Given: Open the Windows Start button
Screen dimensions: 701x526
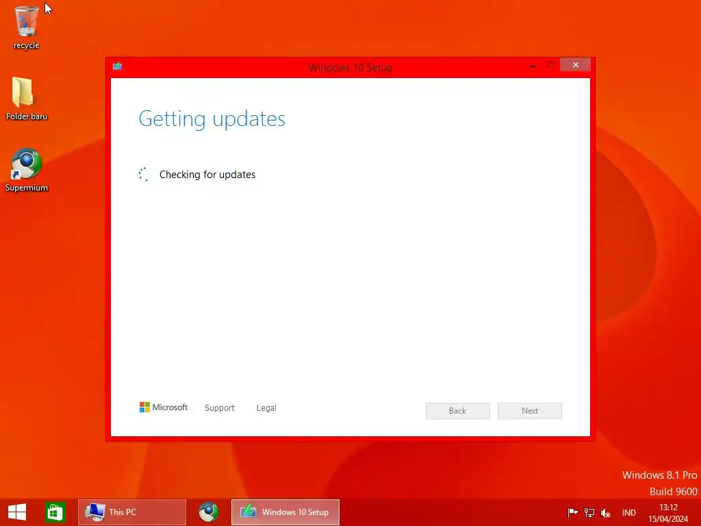Looking at the screenshot, I should pos(17,512).
